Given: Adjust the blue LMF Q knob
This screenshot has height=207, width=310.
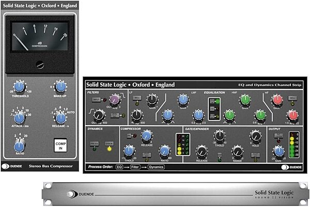Looking at the screenshot, I should coord(167,115).
